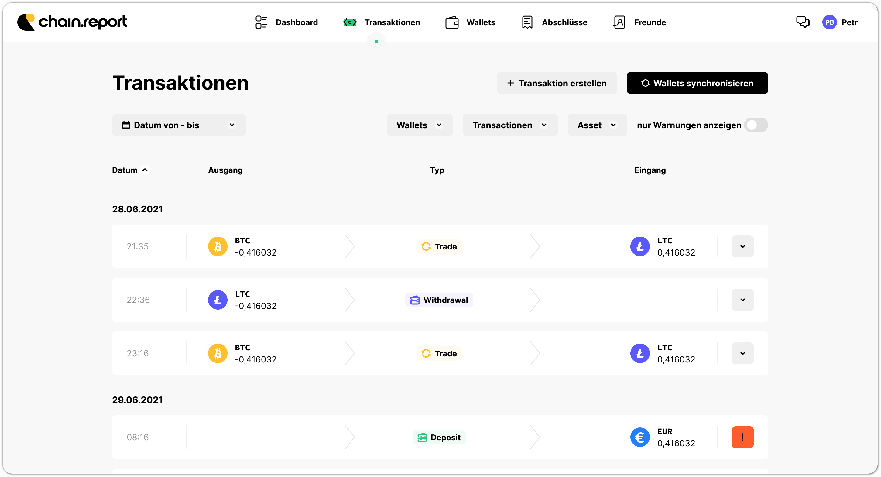The image size is (881, 477).
Task: Click the PB profile avatar for Petr
Action: [829, 22]
